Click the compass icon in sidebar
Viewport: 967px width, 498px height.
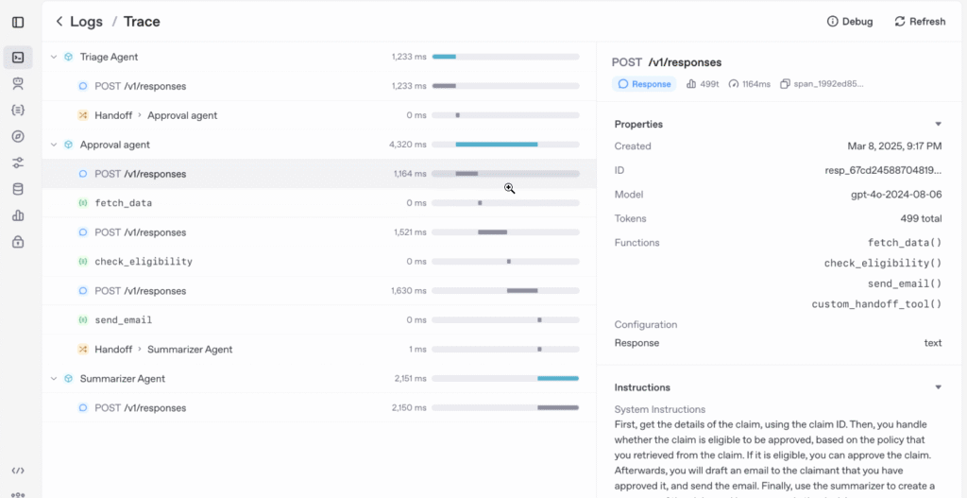pos(18,137)
